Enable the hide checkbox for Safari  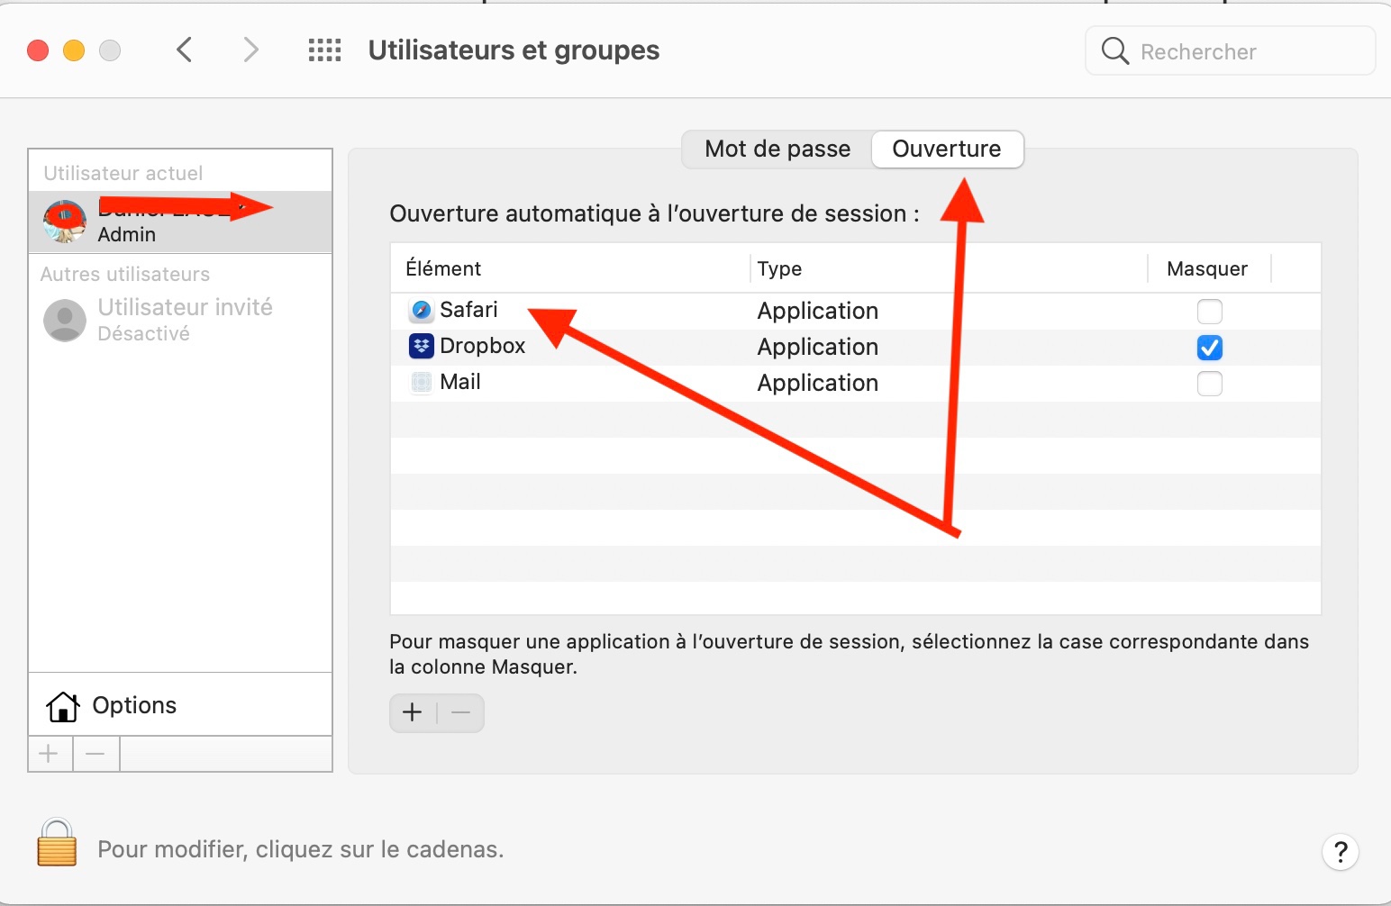(x=1209, y=312)
